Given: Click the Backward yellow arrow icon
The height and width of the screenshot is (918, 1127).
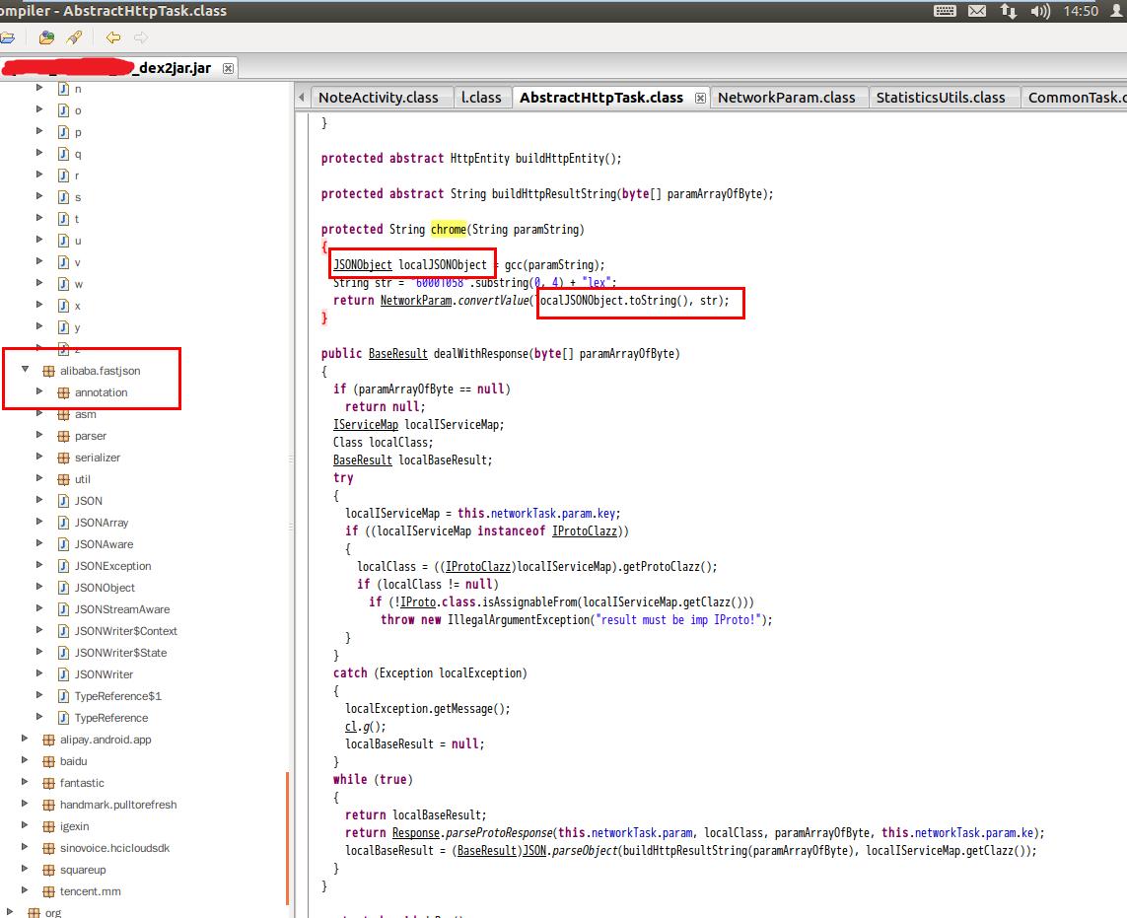Looking at the screenshot, I should click(113, 37).
